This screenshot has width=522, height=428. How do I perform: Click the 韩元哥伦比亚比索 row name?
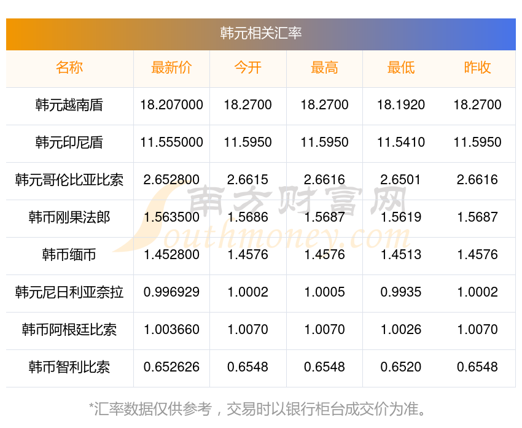(x=69, y=180)
